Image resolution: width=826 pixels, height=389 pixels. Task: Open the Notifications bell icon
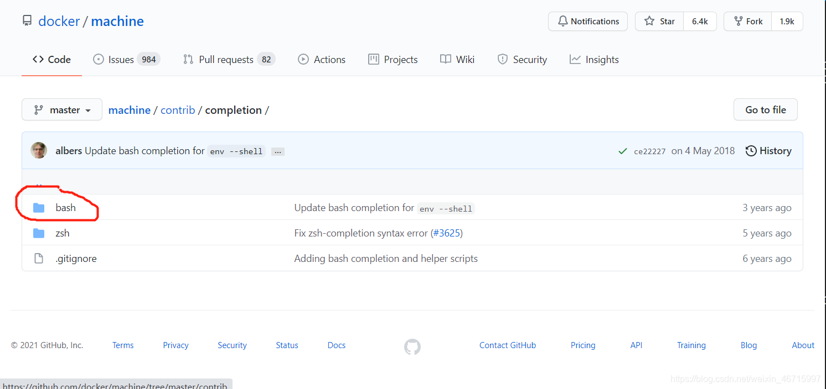coord(562,21)
